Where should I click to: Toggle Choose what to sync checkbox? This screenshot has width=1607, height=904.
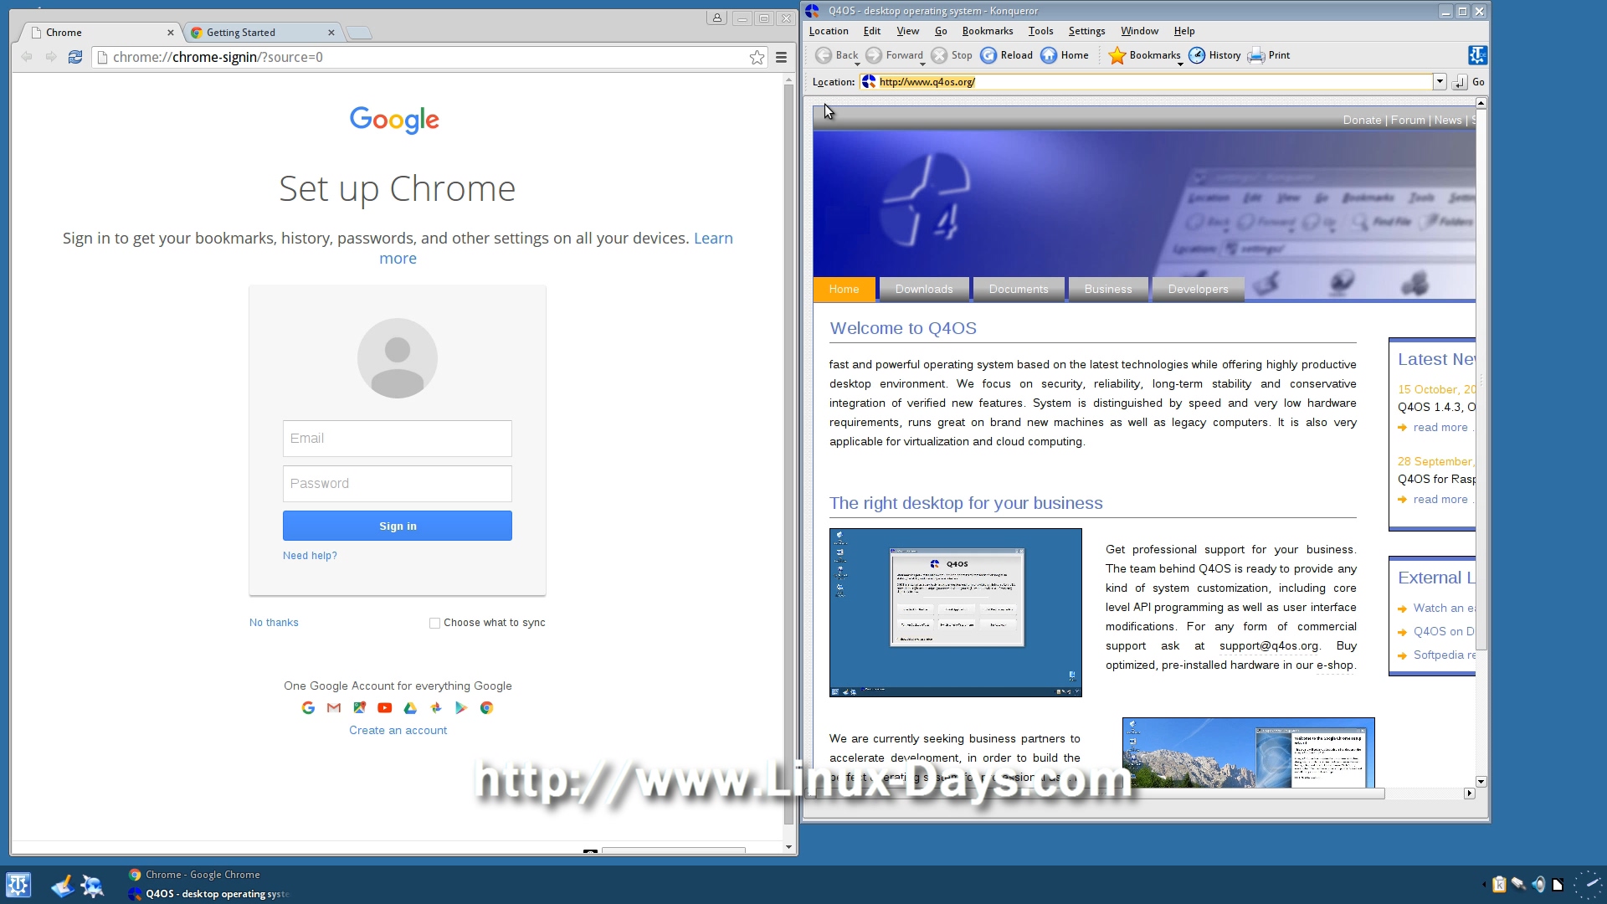pos(434,623)
